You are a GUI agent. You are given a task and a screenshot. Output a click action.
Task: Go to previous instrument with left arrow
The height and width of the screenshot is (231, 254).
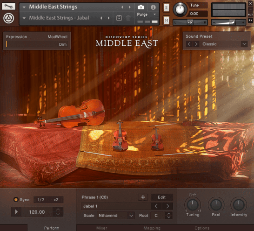pyautogui.click(x=122, y=7)
